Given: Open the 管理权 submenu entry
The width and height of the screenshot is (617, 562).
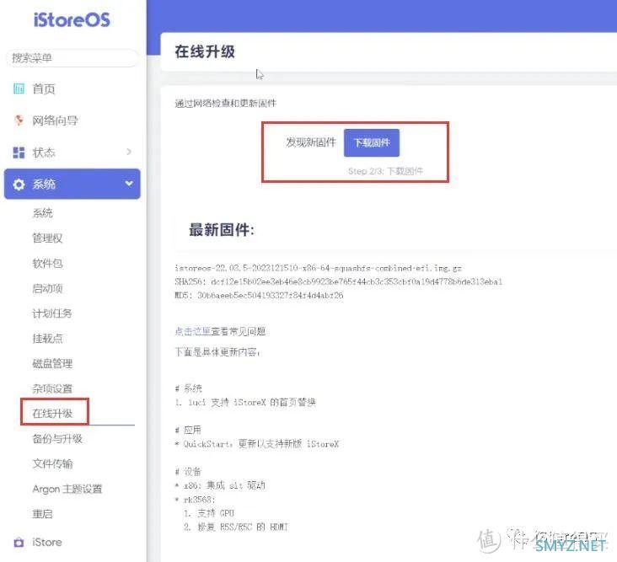Looking at the screenshot, I should 47,238.
